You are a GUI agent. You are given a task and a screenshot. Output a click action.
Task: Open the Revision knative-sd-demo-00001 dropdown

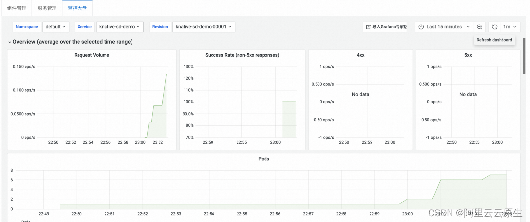tap(204, 27)
